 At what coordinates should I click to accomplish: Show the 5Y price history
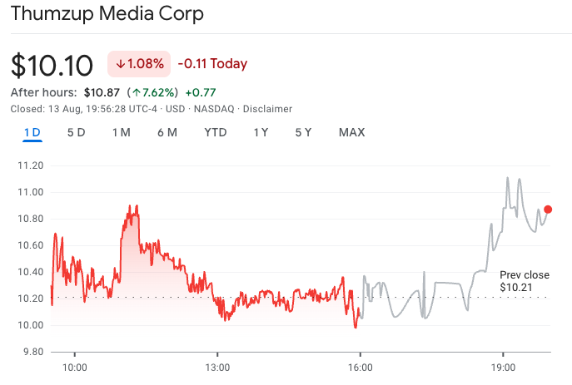click(303, 132)
